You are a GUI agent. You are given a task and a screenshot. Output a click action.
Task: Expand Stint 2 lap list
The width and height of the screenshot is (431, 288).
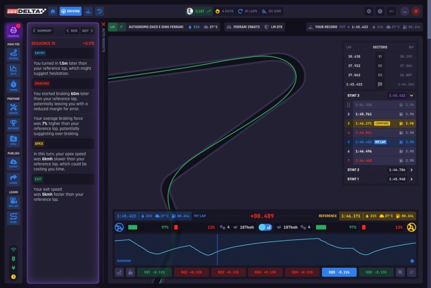[x=411, y=170]
